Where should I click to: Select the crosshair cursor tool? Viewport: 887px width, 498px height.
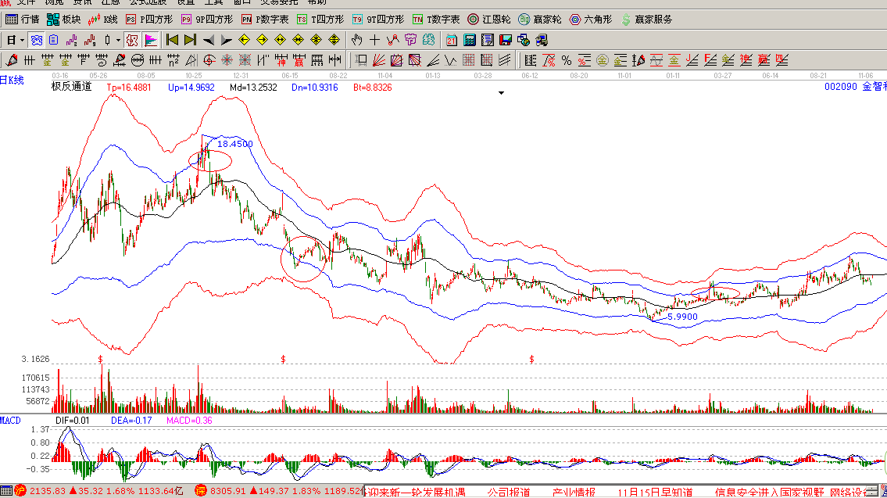375,40
